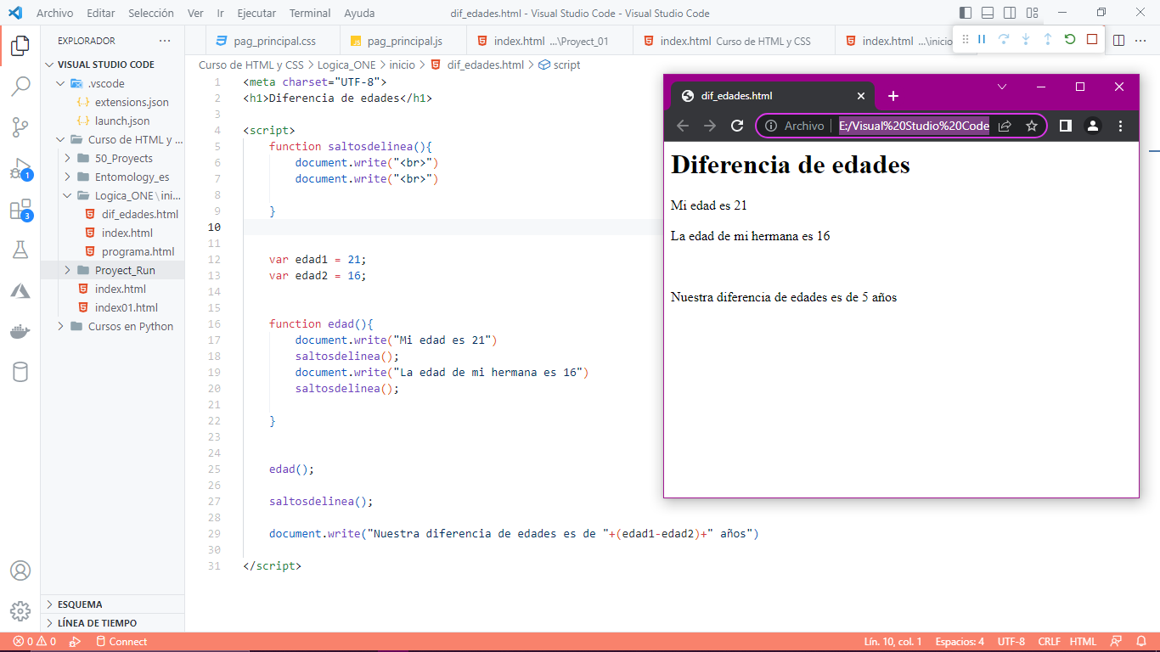Open the browser profile icon
The height and width of the screenshot is (652, 1160).
(x=1093, y=126)
